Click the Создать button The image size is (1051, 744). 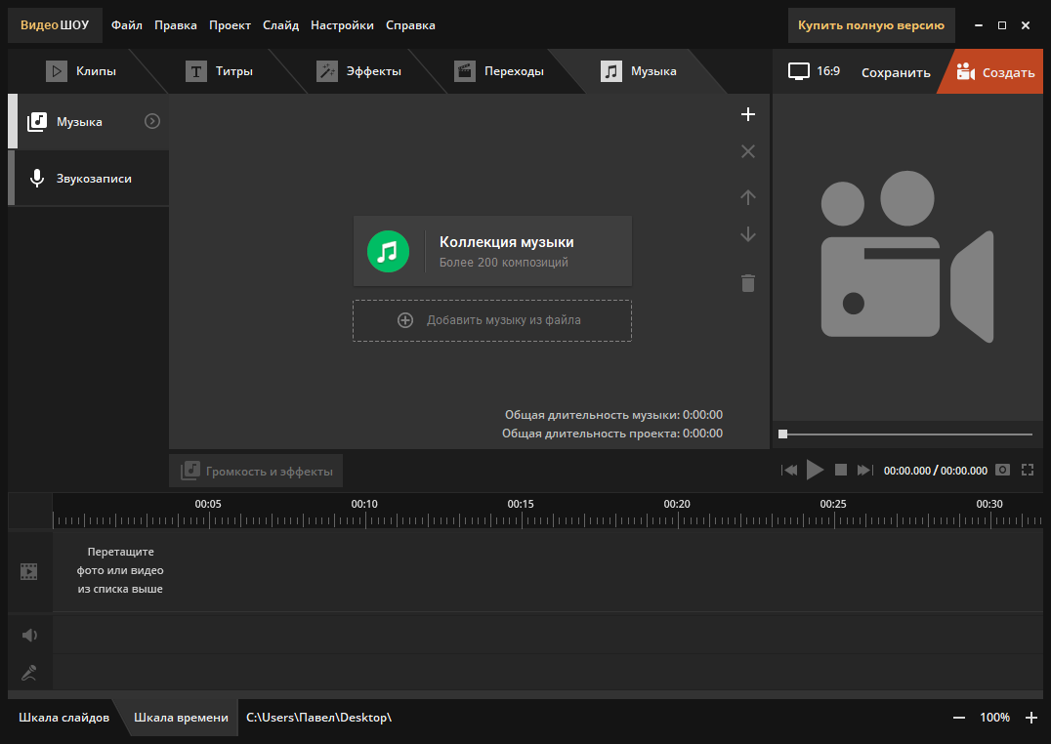pos(995,71)
